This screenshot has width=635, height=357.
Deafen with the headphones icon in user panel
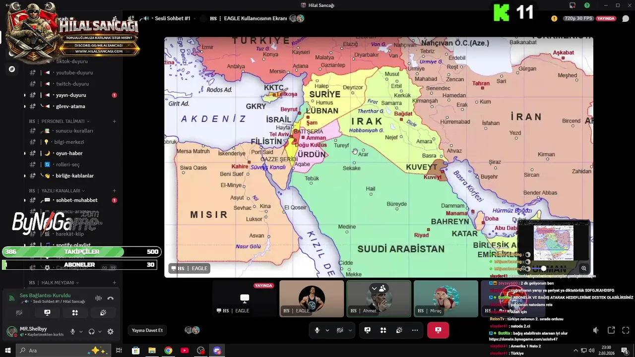[x=91, y=332]
